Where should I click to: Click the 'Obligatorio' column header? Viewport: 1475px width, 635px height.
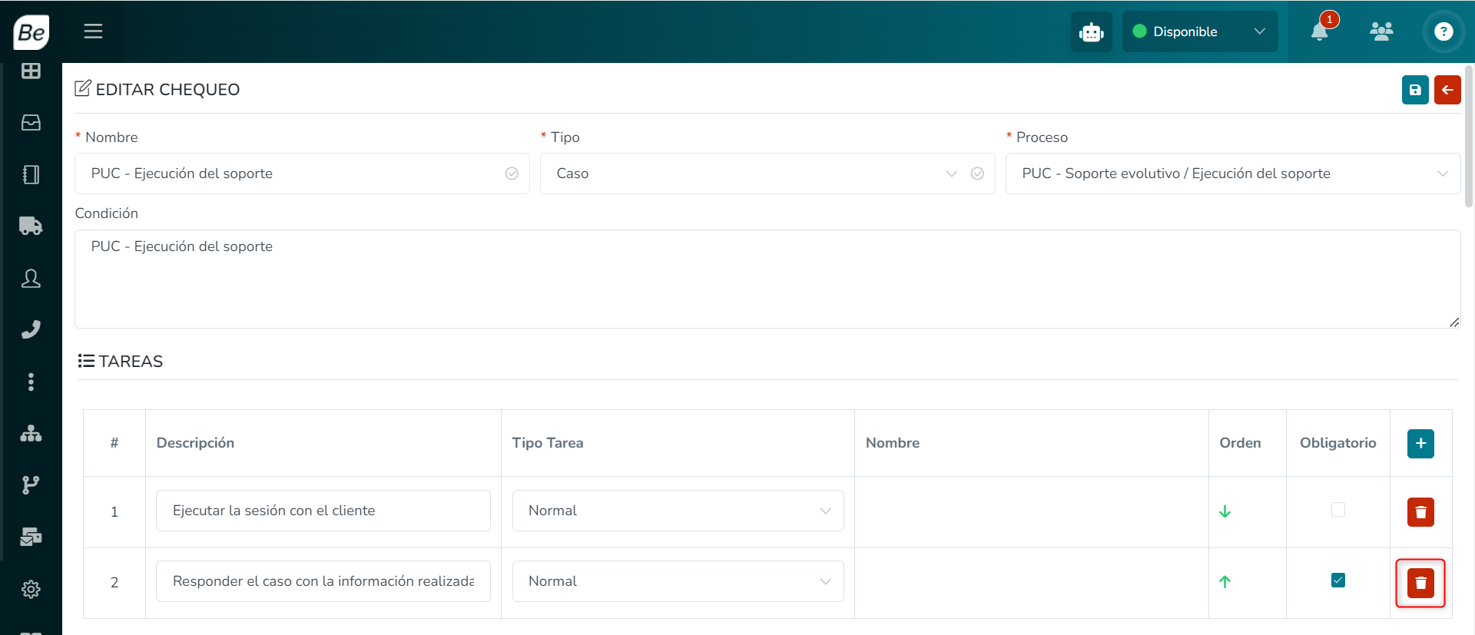[1337, 443]
